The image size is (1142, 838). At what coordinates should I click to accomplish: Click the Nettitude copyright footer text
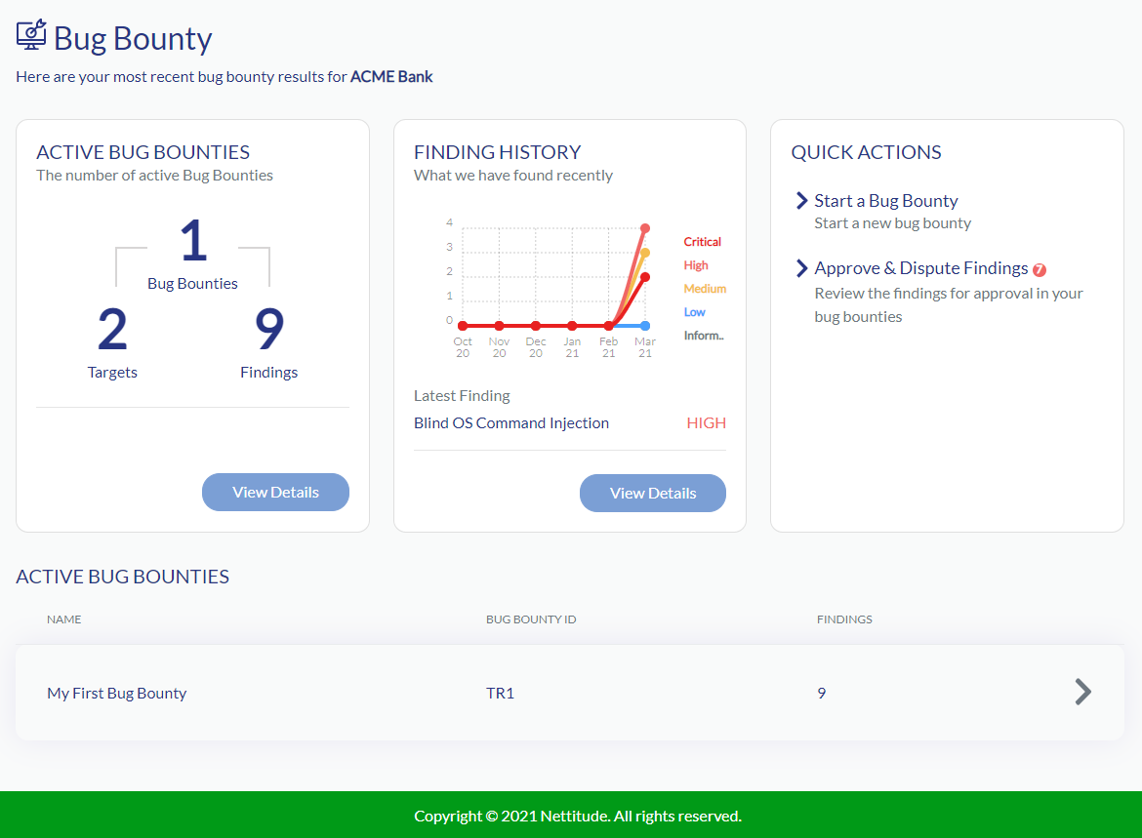click(578, 817)
